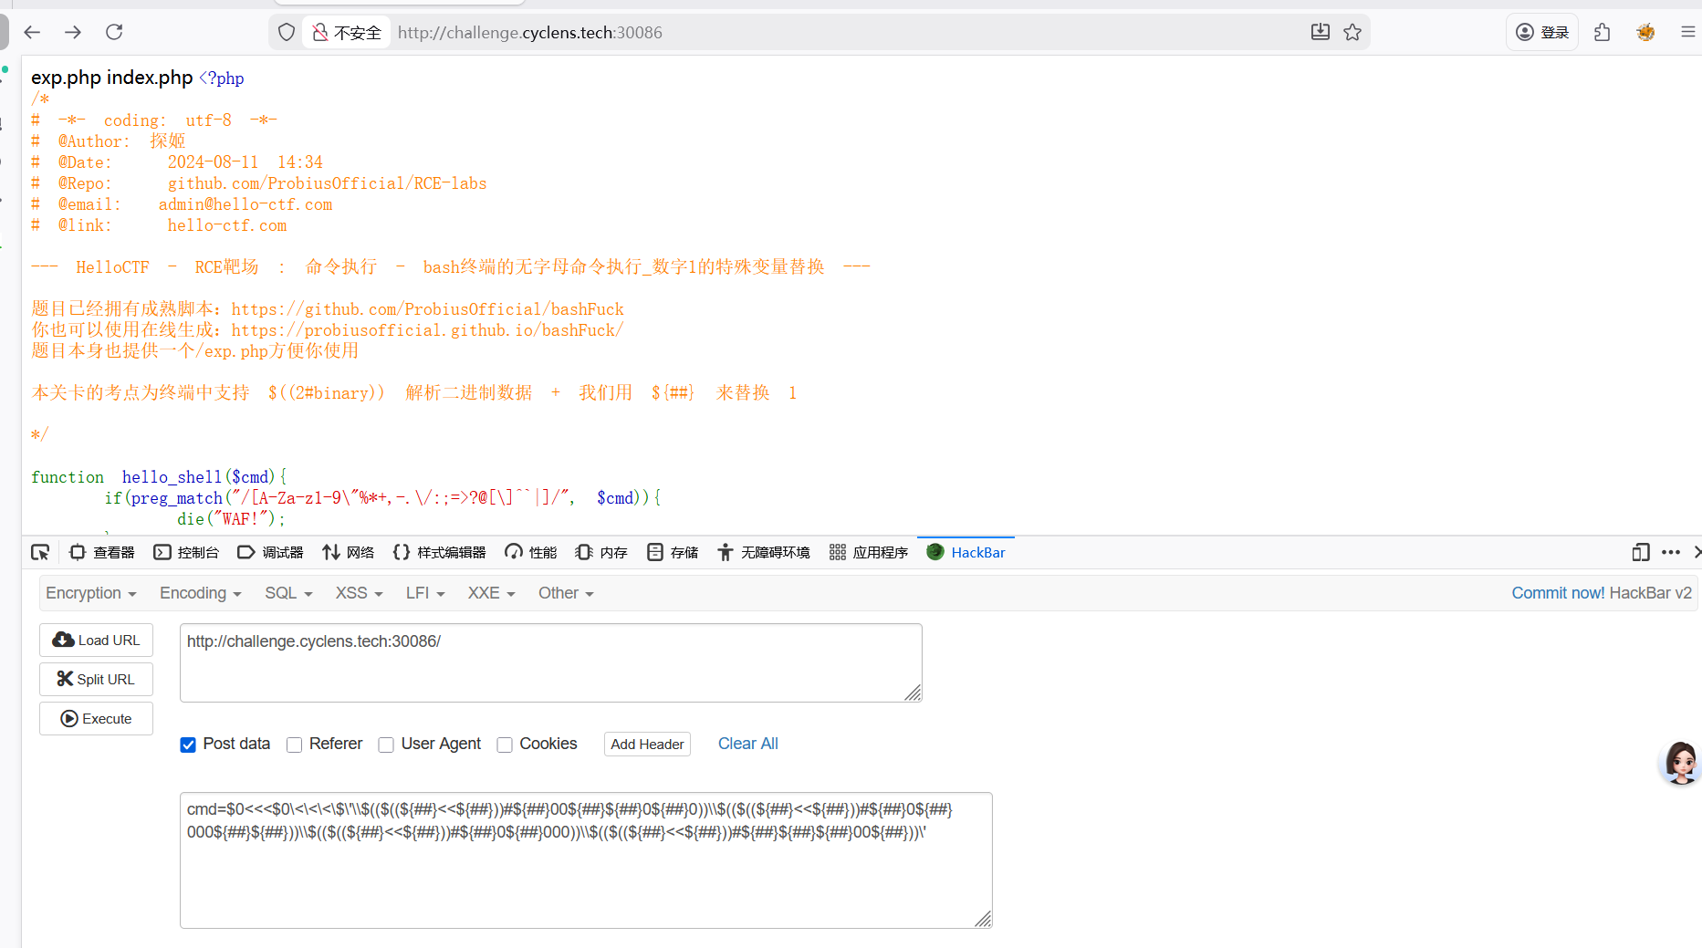The image size is (1702, 948).
Task: Open the browser hamburger menu
Action: (x=1687, y=32)
